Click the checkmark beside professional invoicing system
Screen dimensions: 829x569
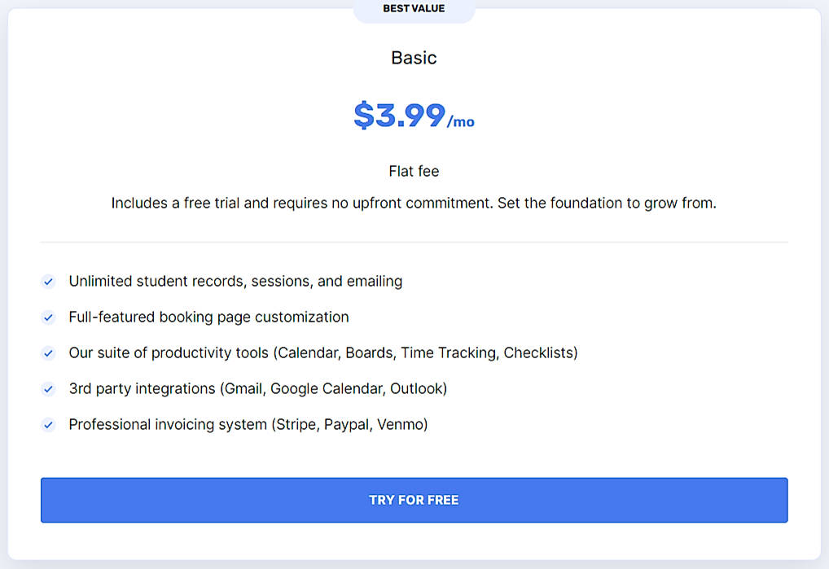point(48,424)
